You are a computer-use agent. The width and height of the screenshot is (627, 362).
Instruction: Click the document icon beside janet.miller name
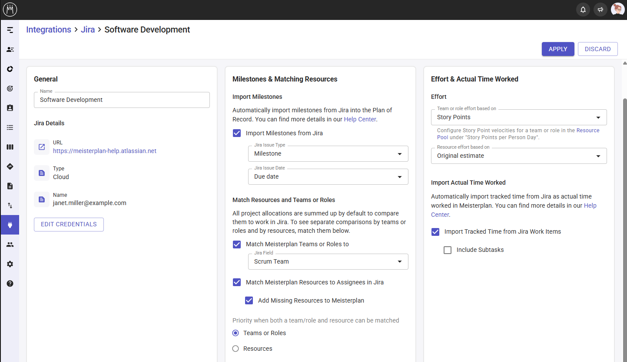42,199
